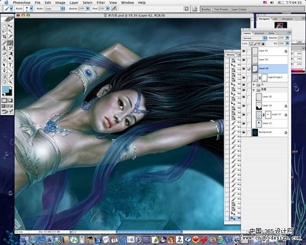This screenshot has height=245, width=306.
Task: Open the Normal blend mode dropdown
Action: tap(254, 38)
